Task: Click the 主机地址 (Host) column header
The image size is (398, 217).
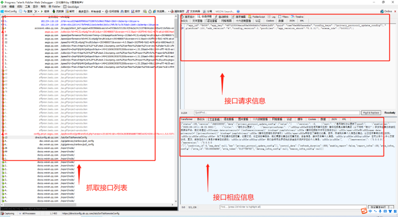Action: click(x=53, y=17)
